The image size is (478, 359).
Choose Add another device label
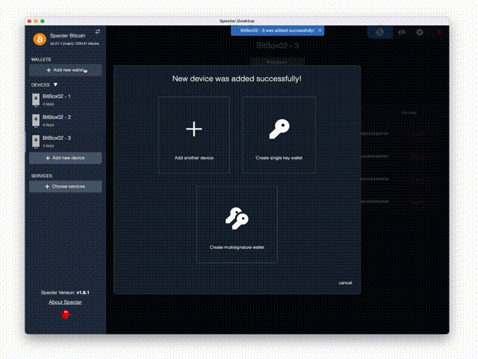(x=194, y=158)
